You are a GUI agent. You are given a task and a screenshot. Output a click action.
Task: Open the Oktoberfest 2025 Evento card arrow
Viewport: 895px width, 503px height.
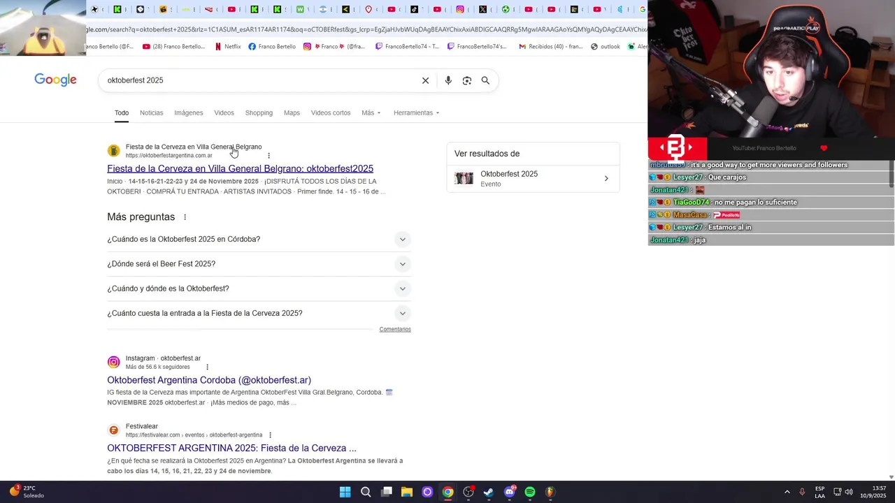(x=606, y=179)
